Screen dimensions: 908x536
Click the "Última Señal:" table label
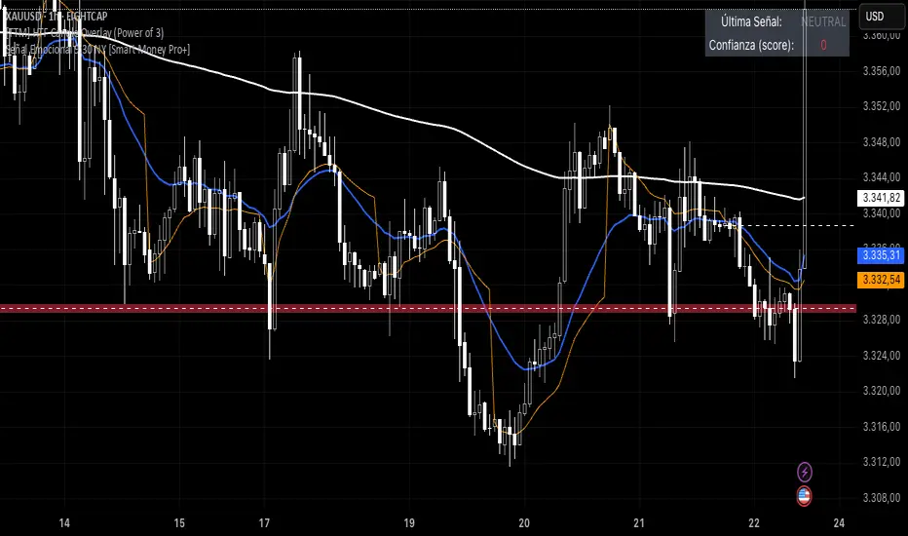tap(751, 21)
